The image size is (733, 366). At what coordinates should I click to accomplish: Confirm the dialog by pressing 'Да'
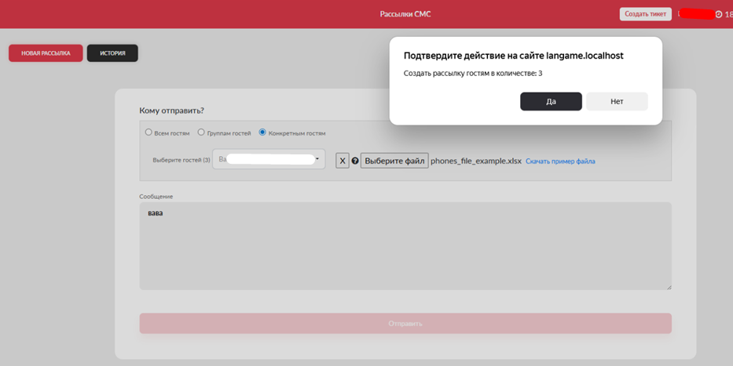(551, 101)
